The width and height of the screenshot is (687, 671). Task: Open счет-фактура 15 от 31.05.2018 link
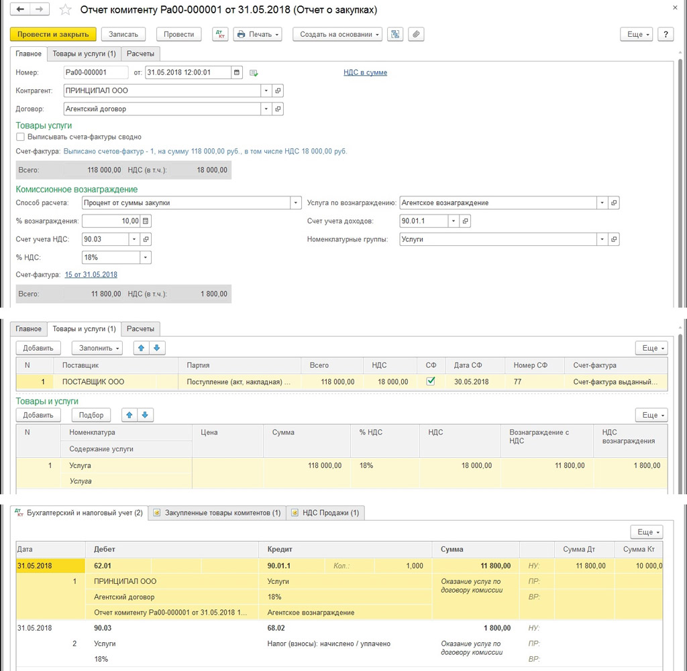tap(91, 275)
